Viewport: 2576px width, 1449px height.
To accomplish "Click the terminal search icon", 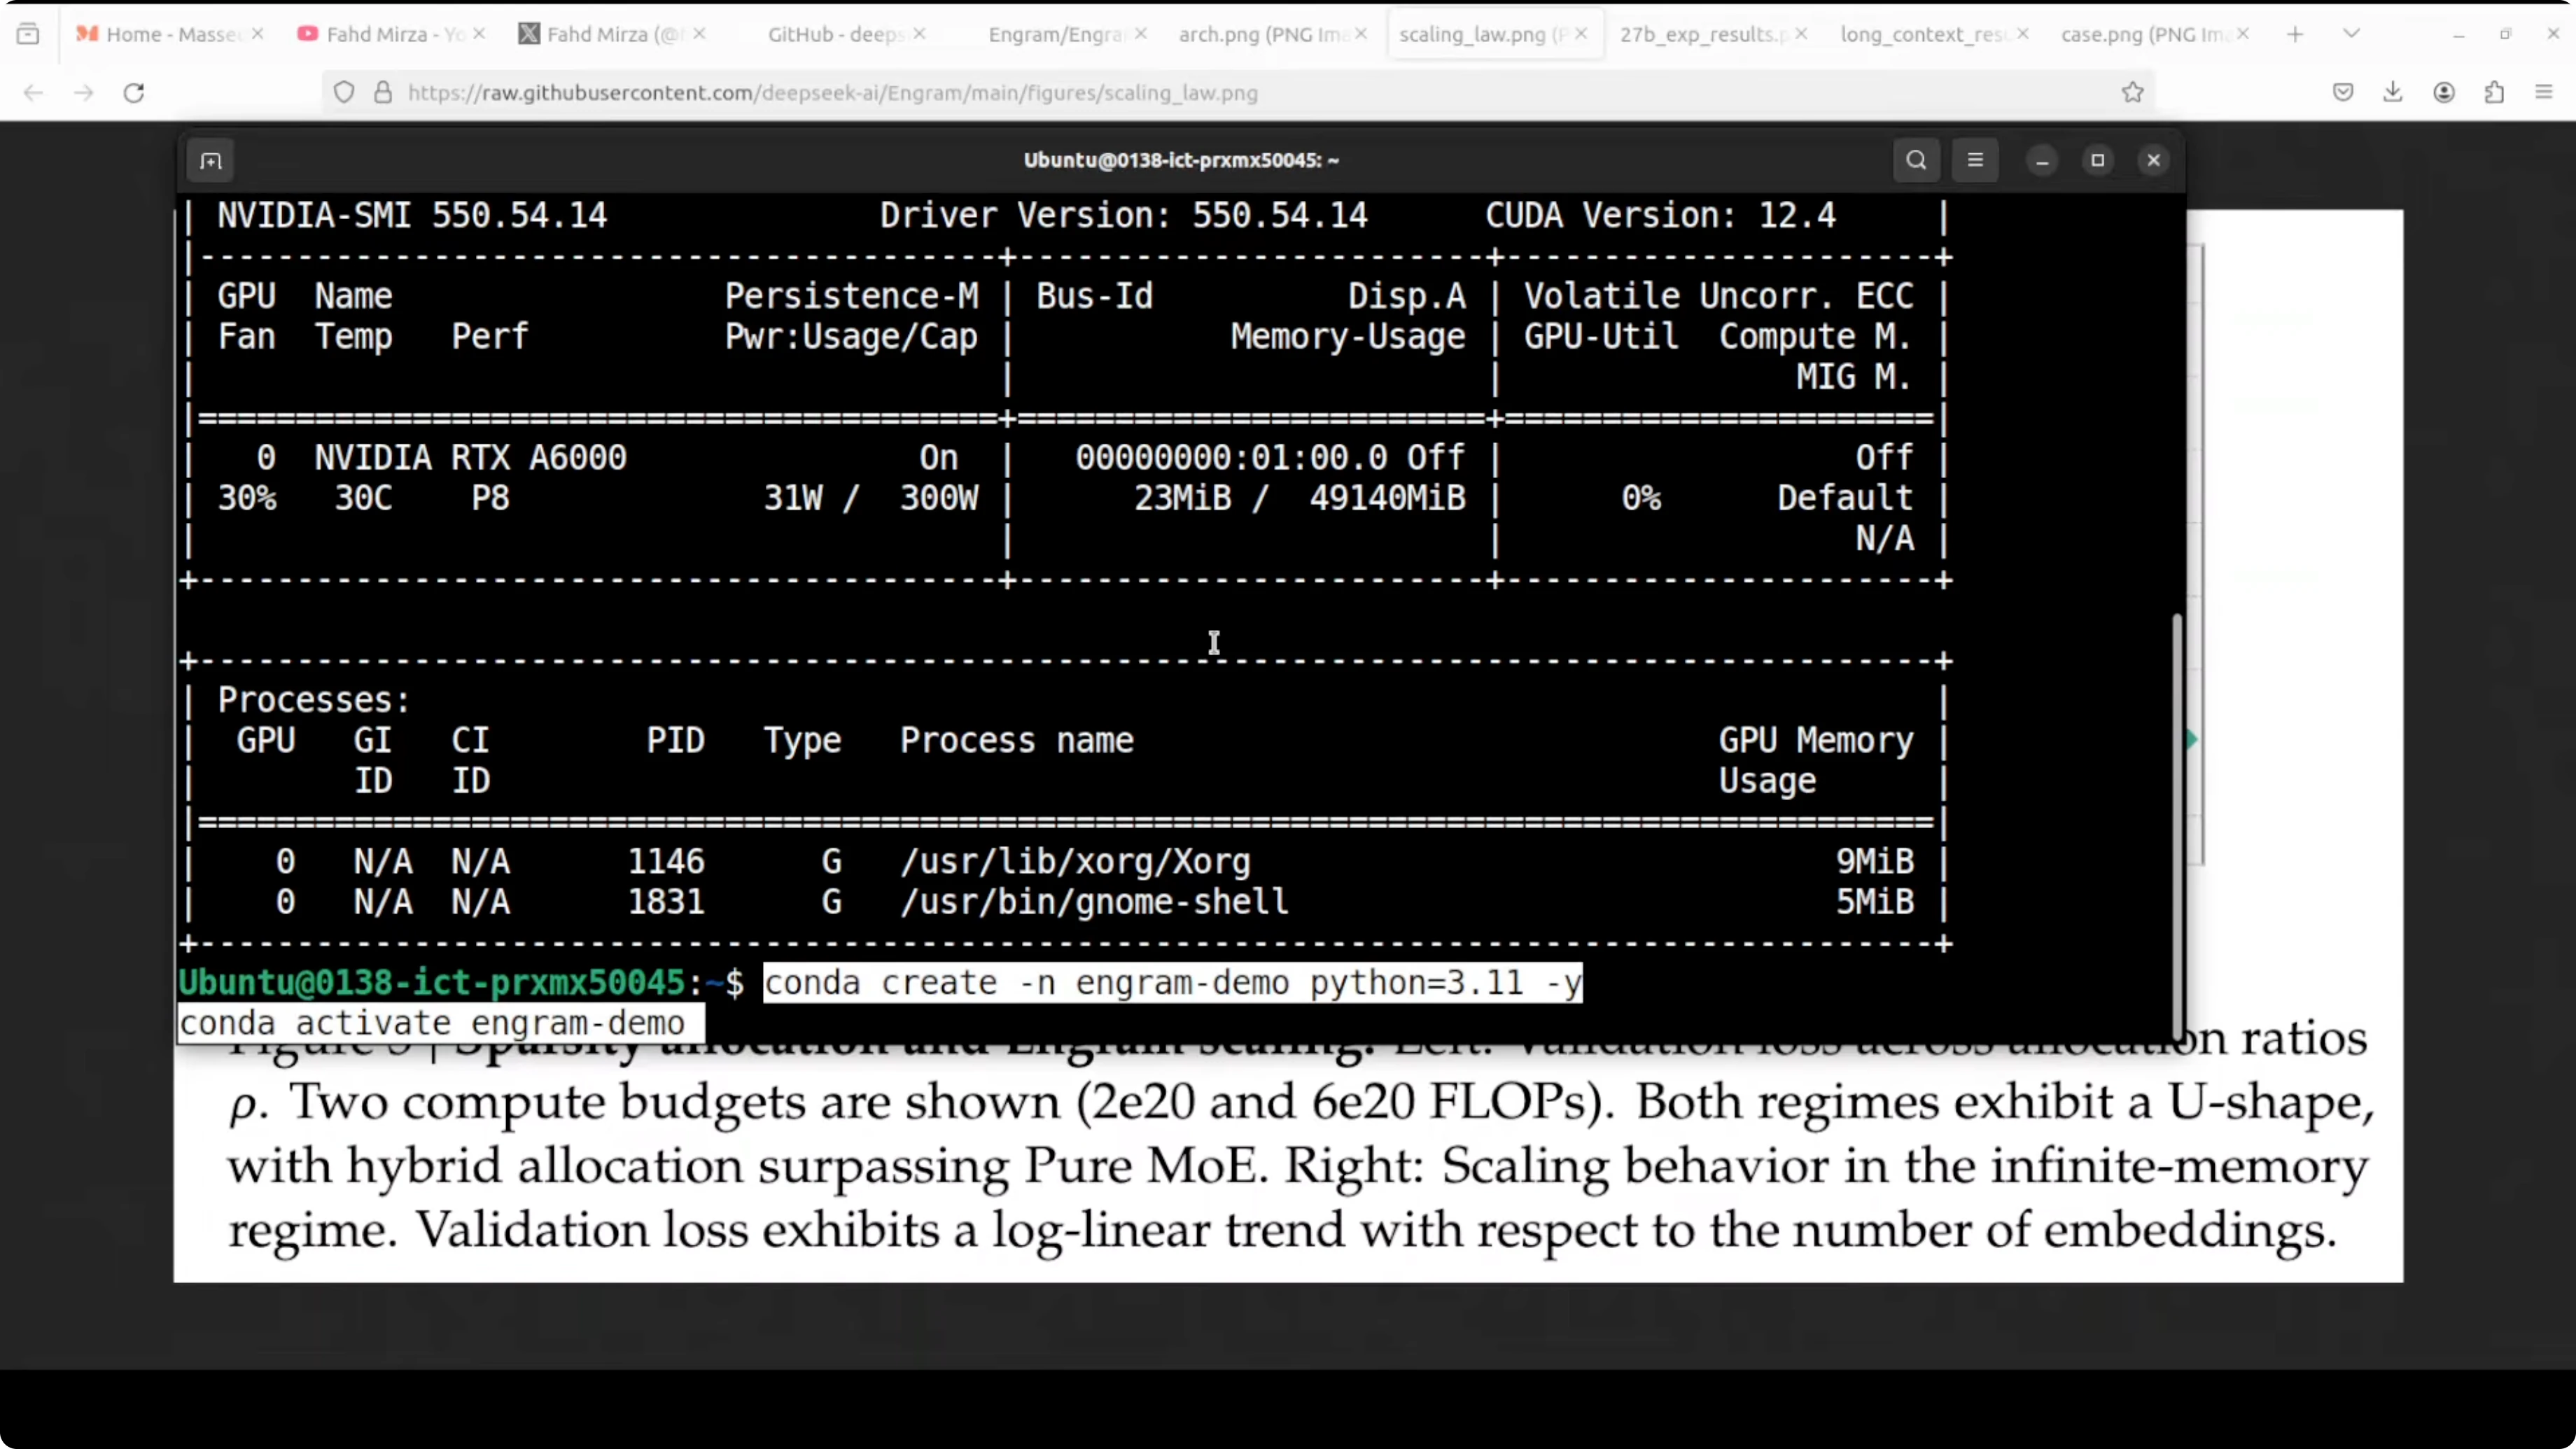I will pyautogui.click(x=1916, y=160).
